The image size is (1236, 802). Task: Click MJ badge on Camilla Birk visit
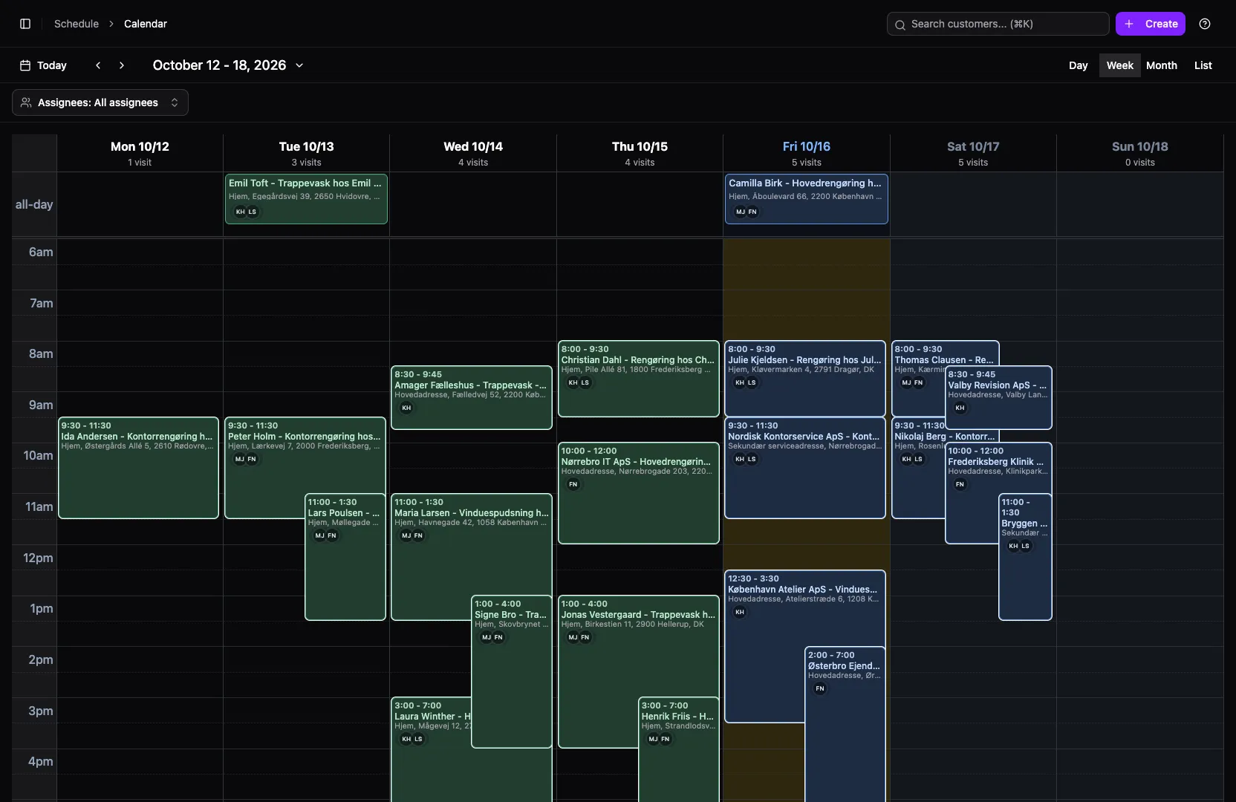[x=741, y=212]
